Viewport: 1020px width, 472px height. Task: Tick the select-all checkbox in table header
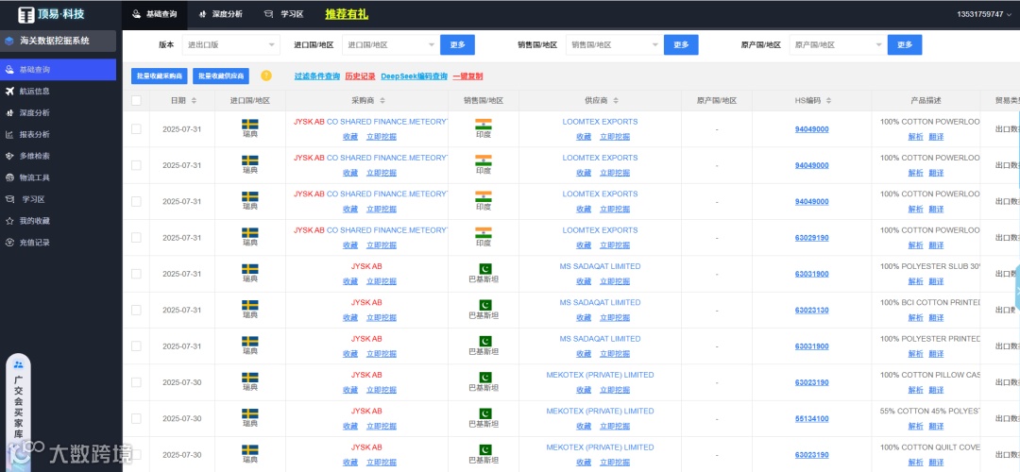(x=136, y=101)
